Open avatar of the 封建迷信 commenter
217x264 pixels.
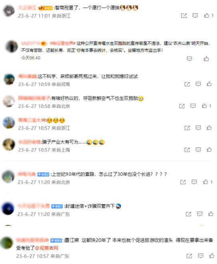(8, 208)
